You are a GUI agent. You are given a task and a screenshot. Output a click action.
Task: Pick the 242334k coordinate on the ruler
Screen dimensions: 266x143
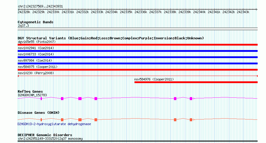coord(111,12)
